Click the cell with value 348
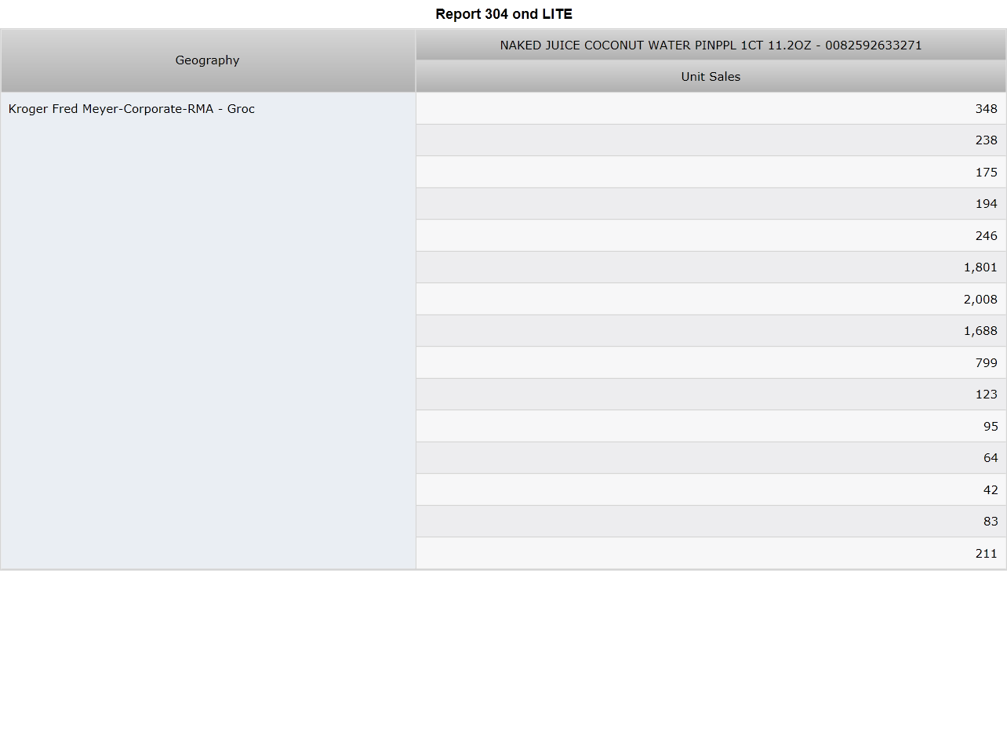The height and width of the screenshot is (742, 1007). (x=711, y=109)
